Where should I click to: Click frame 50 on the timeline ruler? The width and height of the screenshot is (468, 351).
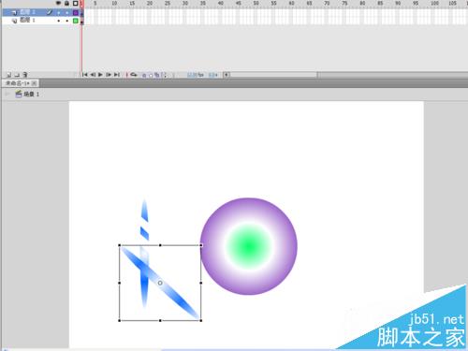[256, 3]
